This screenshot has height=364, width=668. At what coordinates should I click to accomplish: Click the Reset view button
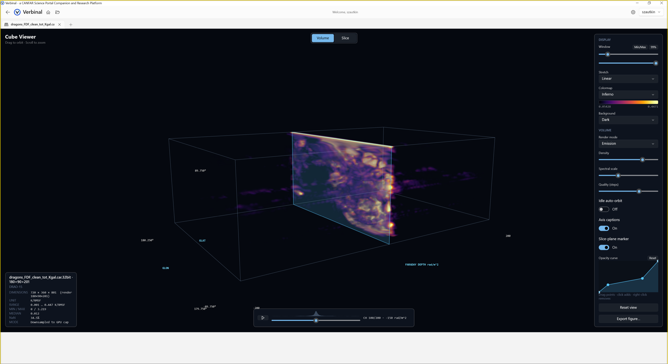pos(628,308)
